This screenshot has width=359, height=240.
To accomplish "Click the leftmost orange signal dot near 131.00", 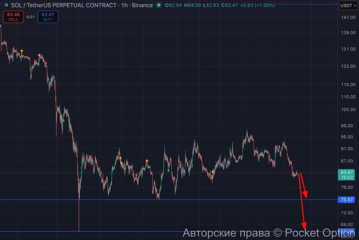I will (22, 51).
